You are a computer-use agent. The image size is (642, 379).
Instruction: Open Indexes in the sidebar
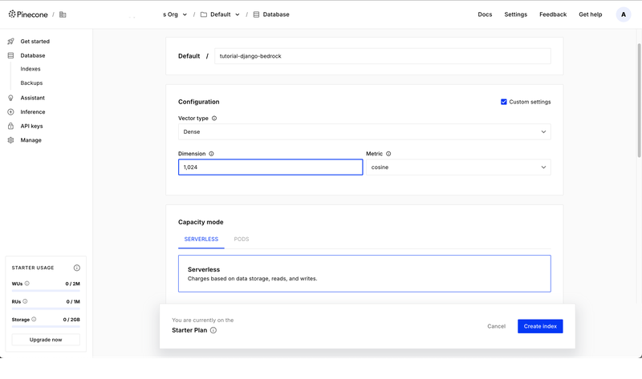click(30, 69)
